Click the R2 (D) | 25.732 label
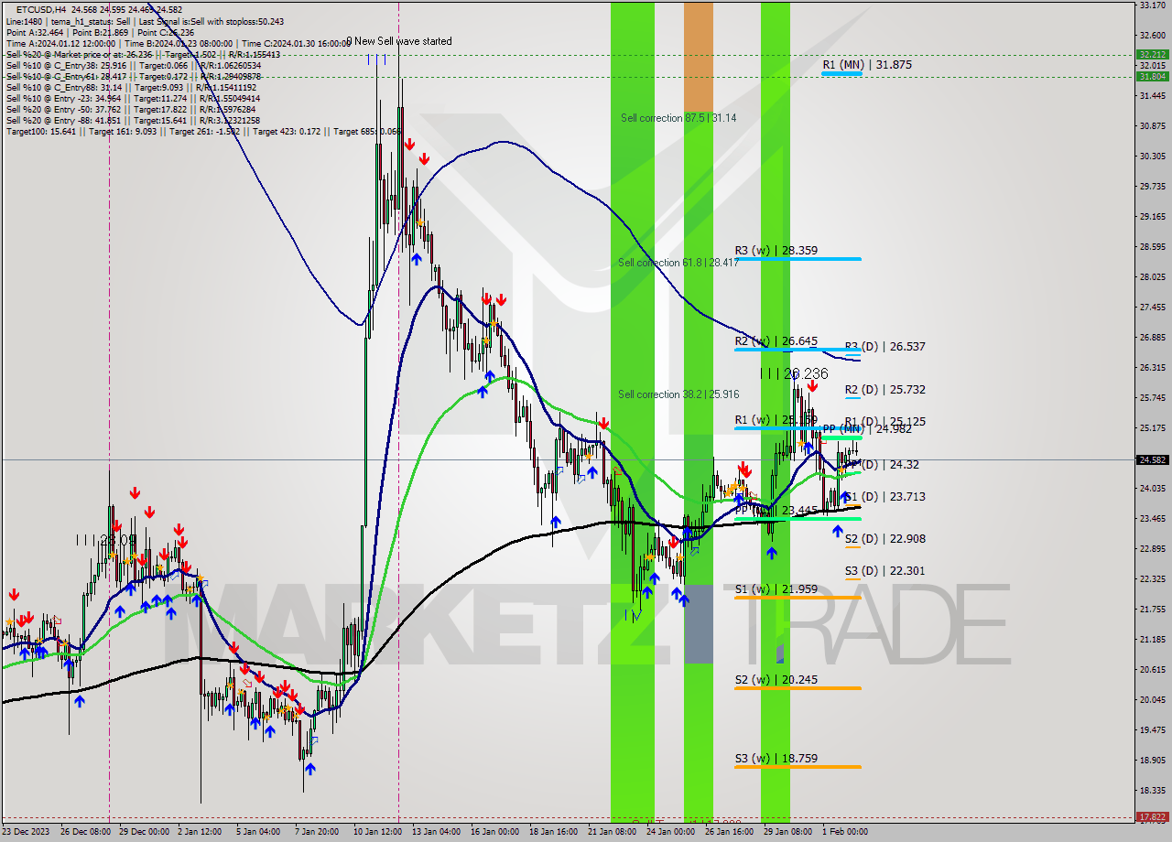Viewport: 1172px width, 842px height. coord(884,389)
